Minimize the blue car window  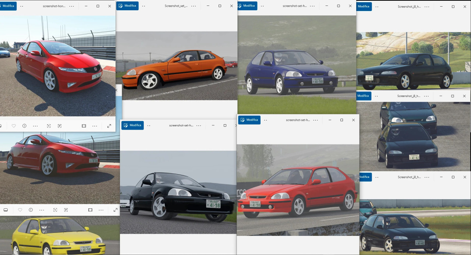[x=327, y=6]
